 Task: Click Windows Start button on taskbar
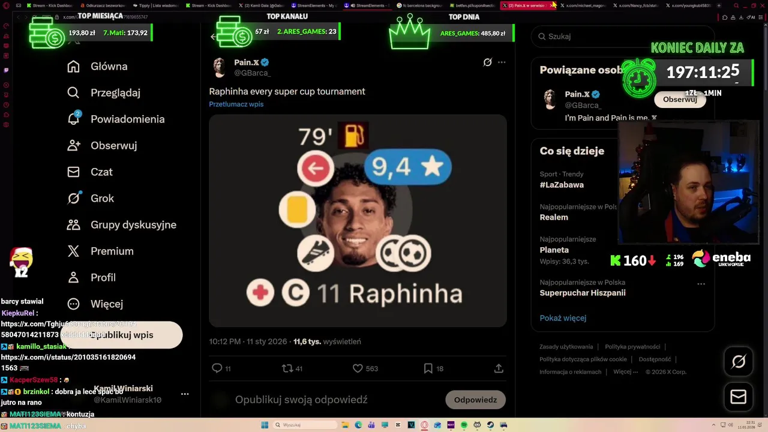click(265, 425)
